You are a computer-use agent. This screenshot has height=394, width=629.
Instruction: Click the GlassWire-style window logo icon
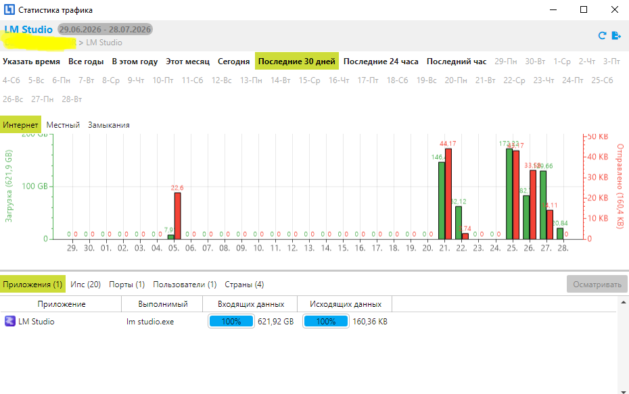pyautogui.click(x=9, y=9)
